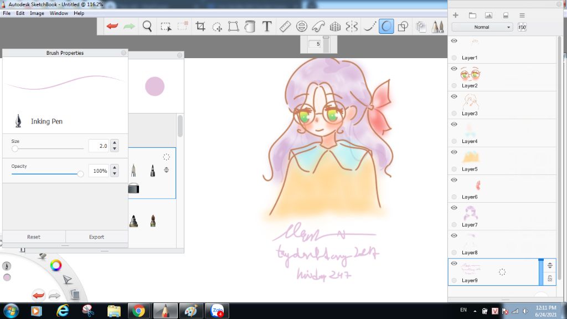
Task: Click the layer opacity field 100
Action: [522, 27]
